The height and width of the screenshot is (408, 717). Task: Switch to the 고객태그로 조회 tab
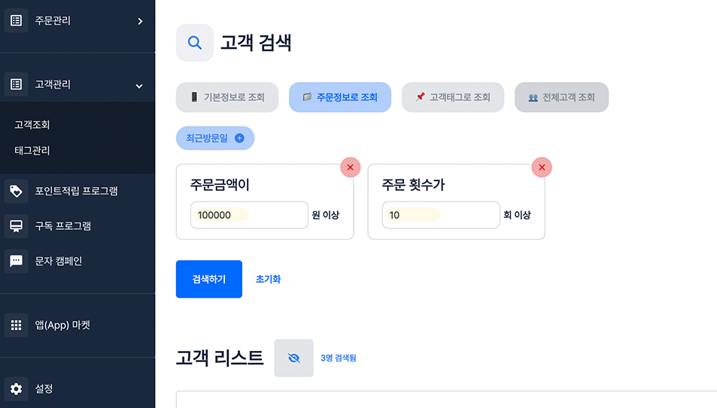click(x=452, y=97)
